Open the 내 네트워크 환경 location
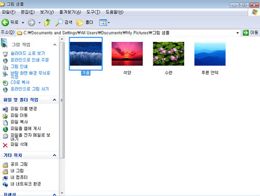This screenshot has height=196, width=260. click(x=26, y=184)
